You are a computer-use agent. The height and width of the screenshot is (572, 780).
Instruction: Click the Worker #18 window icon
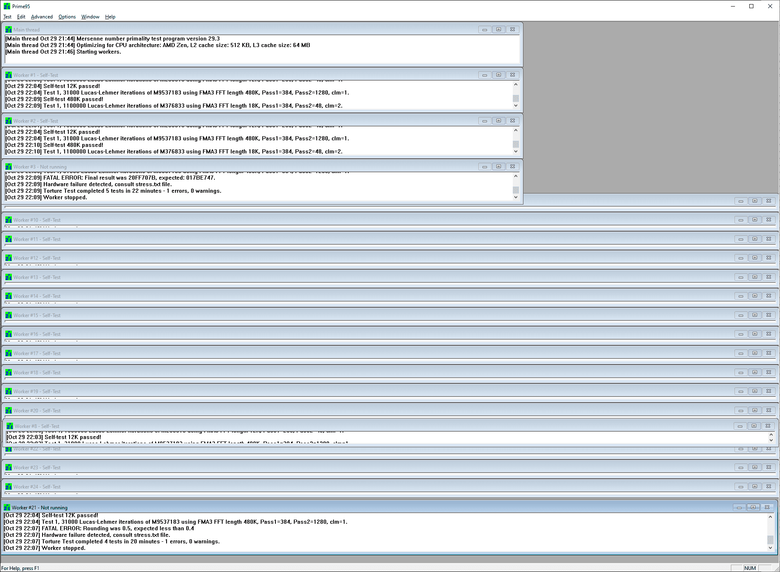(9, 372)
